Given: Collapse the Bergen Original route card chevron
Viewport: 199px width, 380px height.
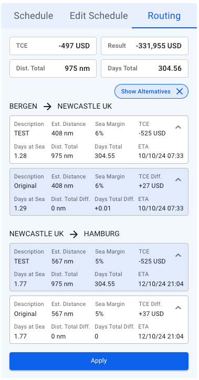Looking at the screenshot, I should coord(178,180).
